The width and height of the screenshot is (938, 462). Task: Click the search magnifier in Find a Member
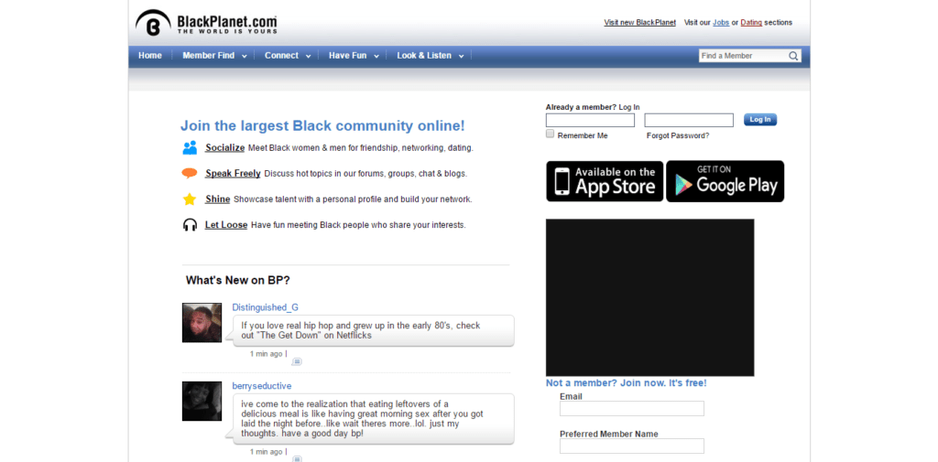point(793,56)
